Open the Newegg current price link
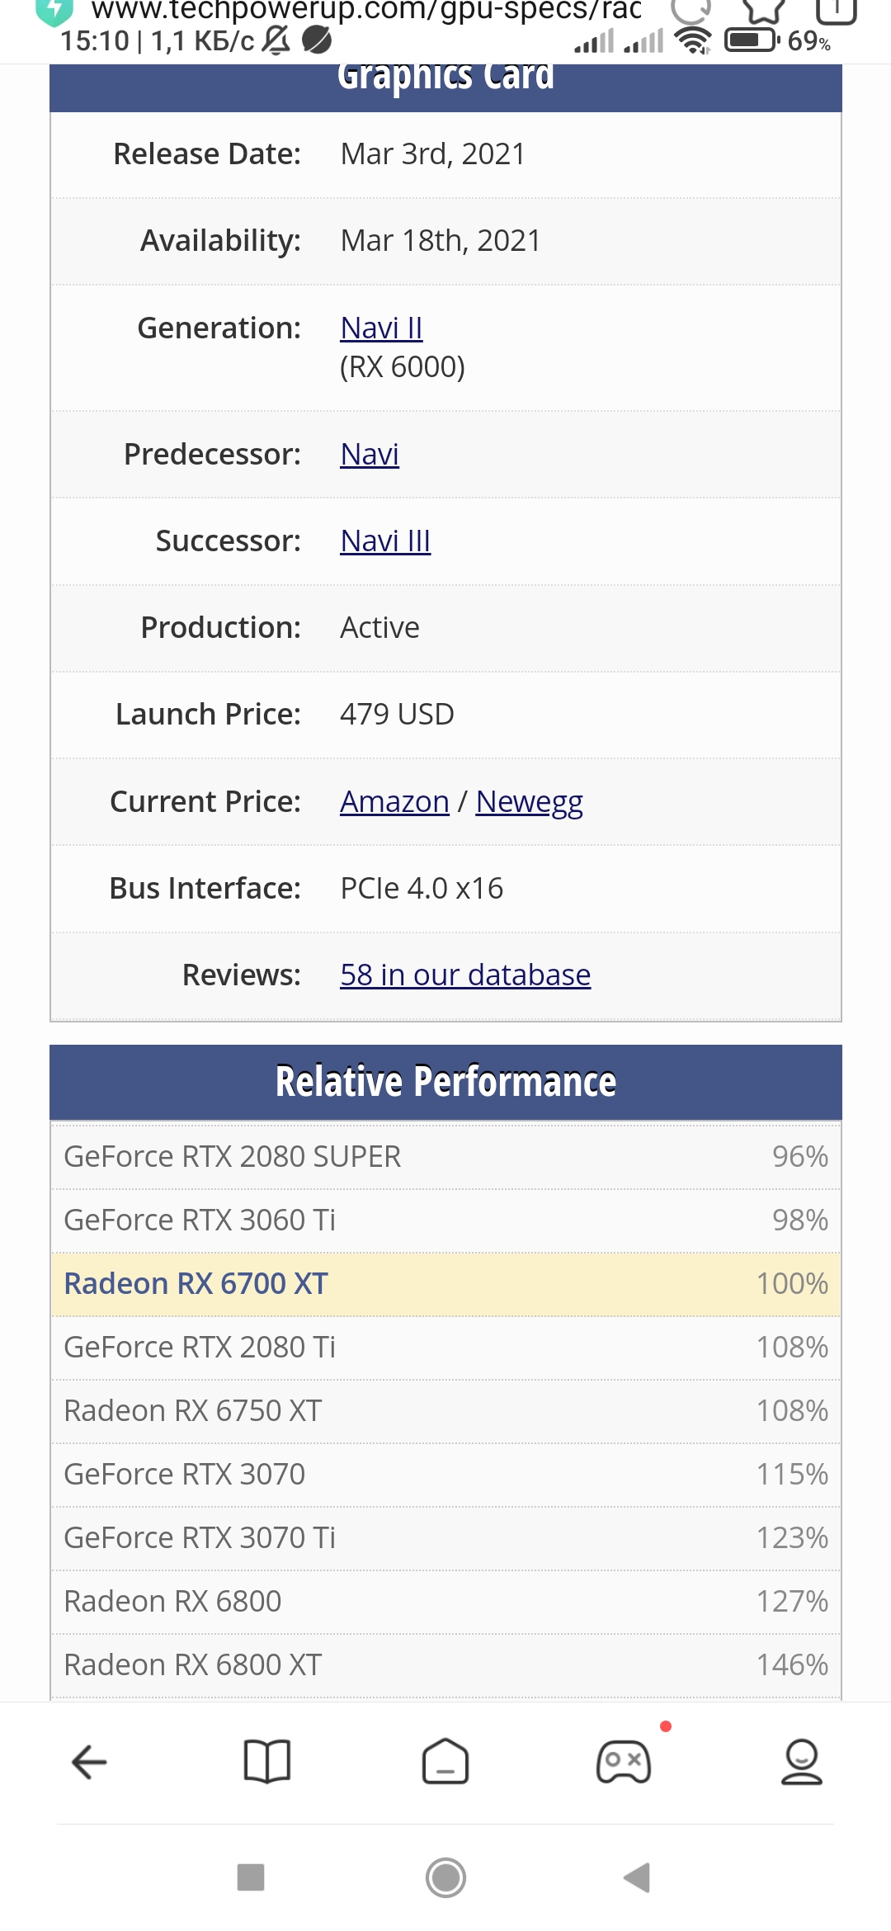 529,802
